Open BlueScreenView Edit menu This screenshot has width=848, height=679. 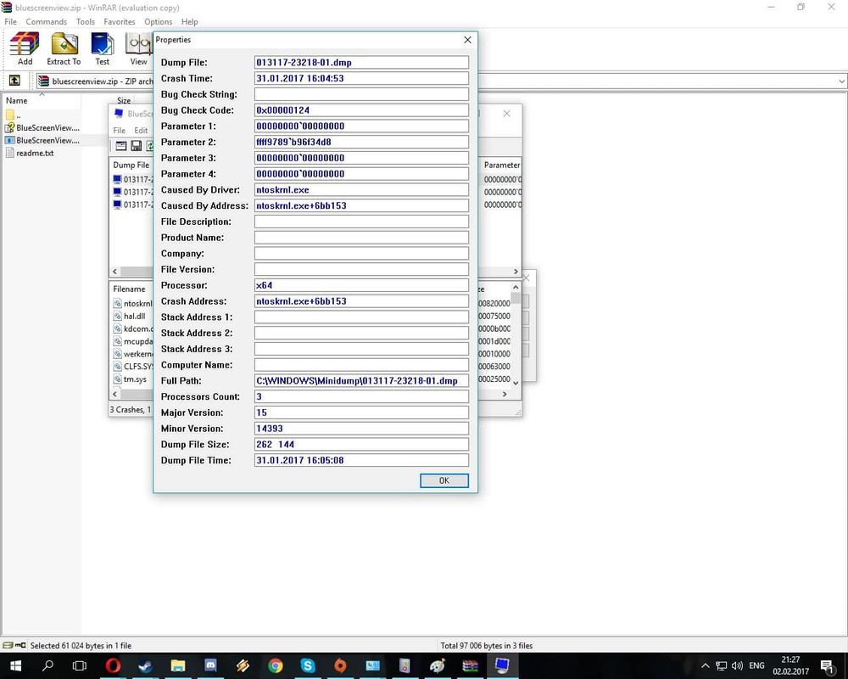[141, 131]
